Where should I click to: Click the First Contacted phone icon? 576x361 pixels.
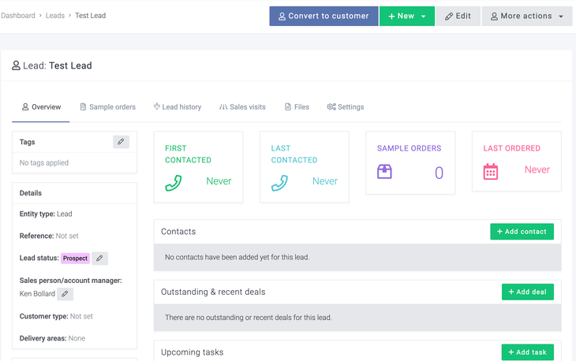[174, 182]
